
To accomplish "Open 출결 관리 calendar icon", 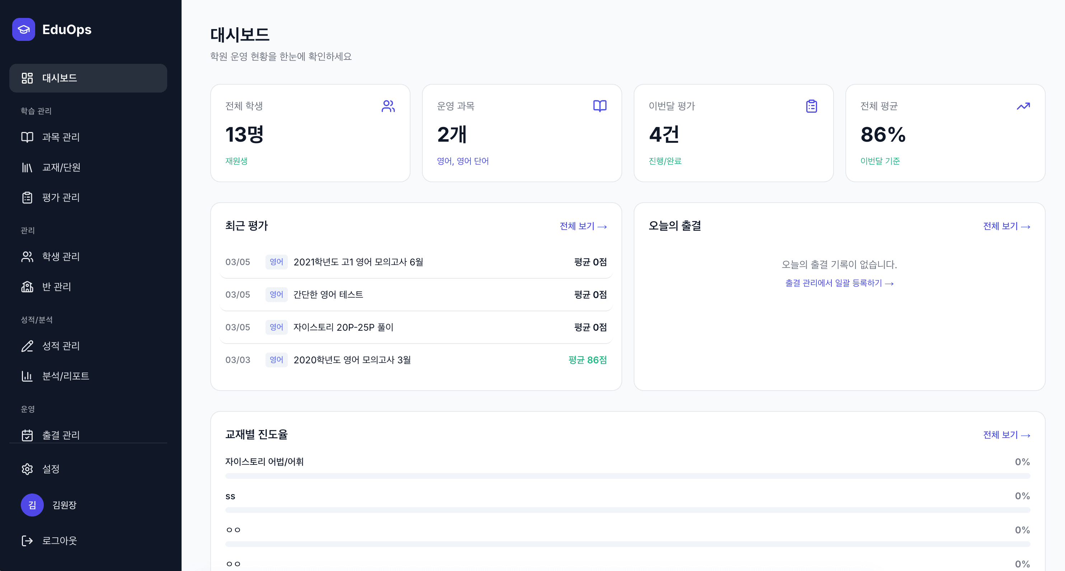I will click(x=27, y=435).
